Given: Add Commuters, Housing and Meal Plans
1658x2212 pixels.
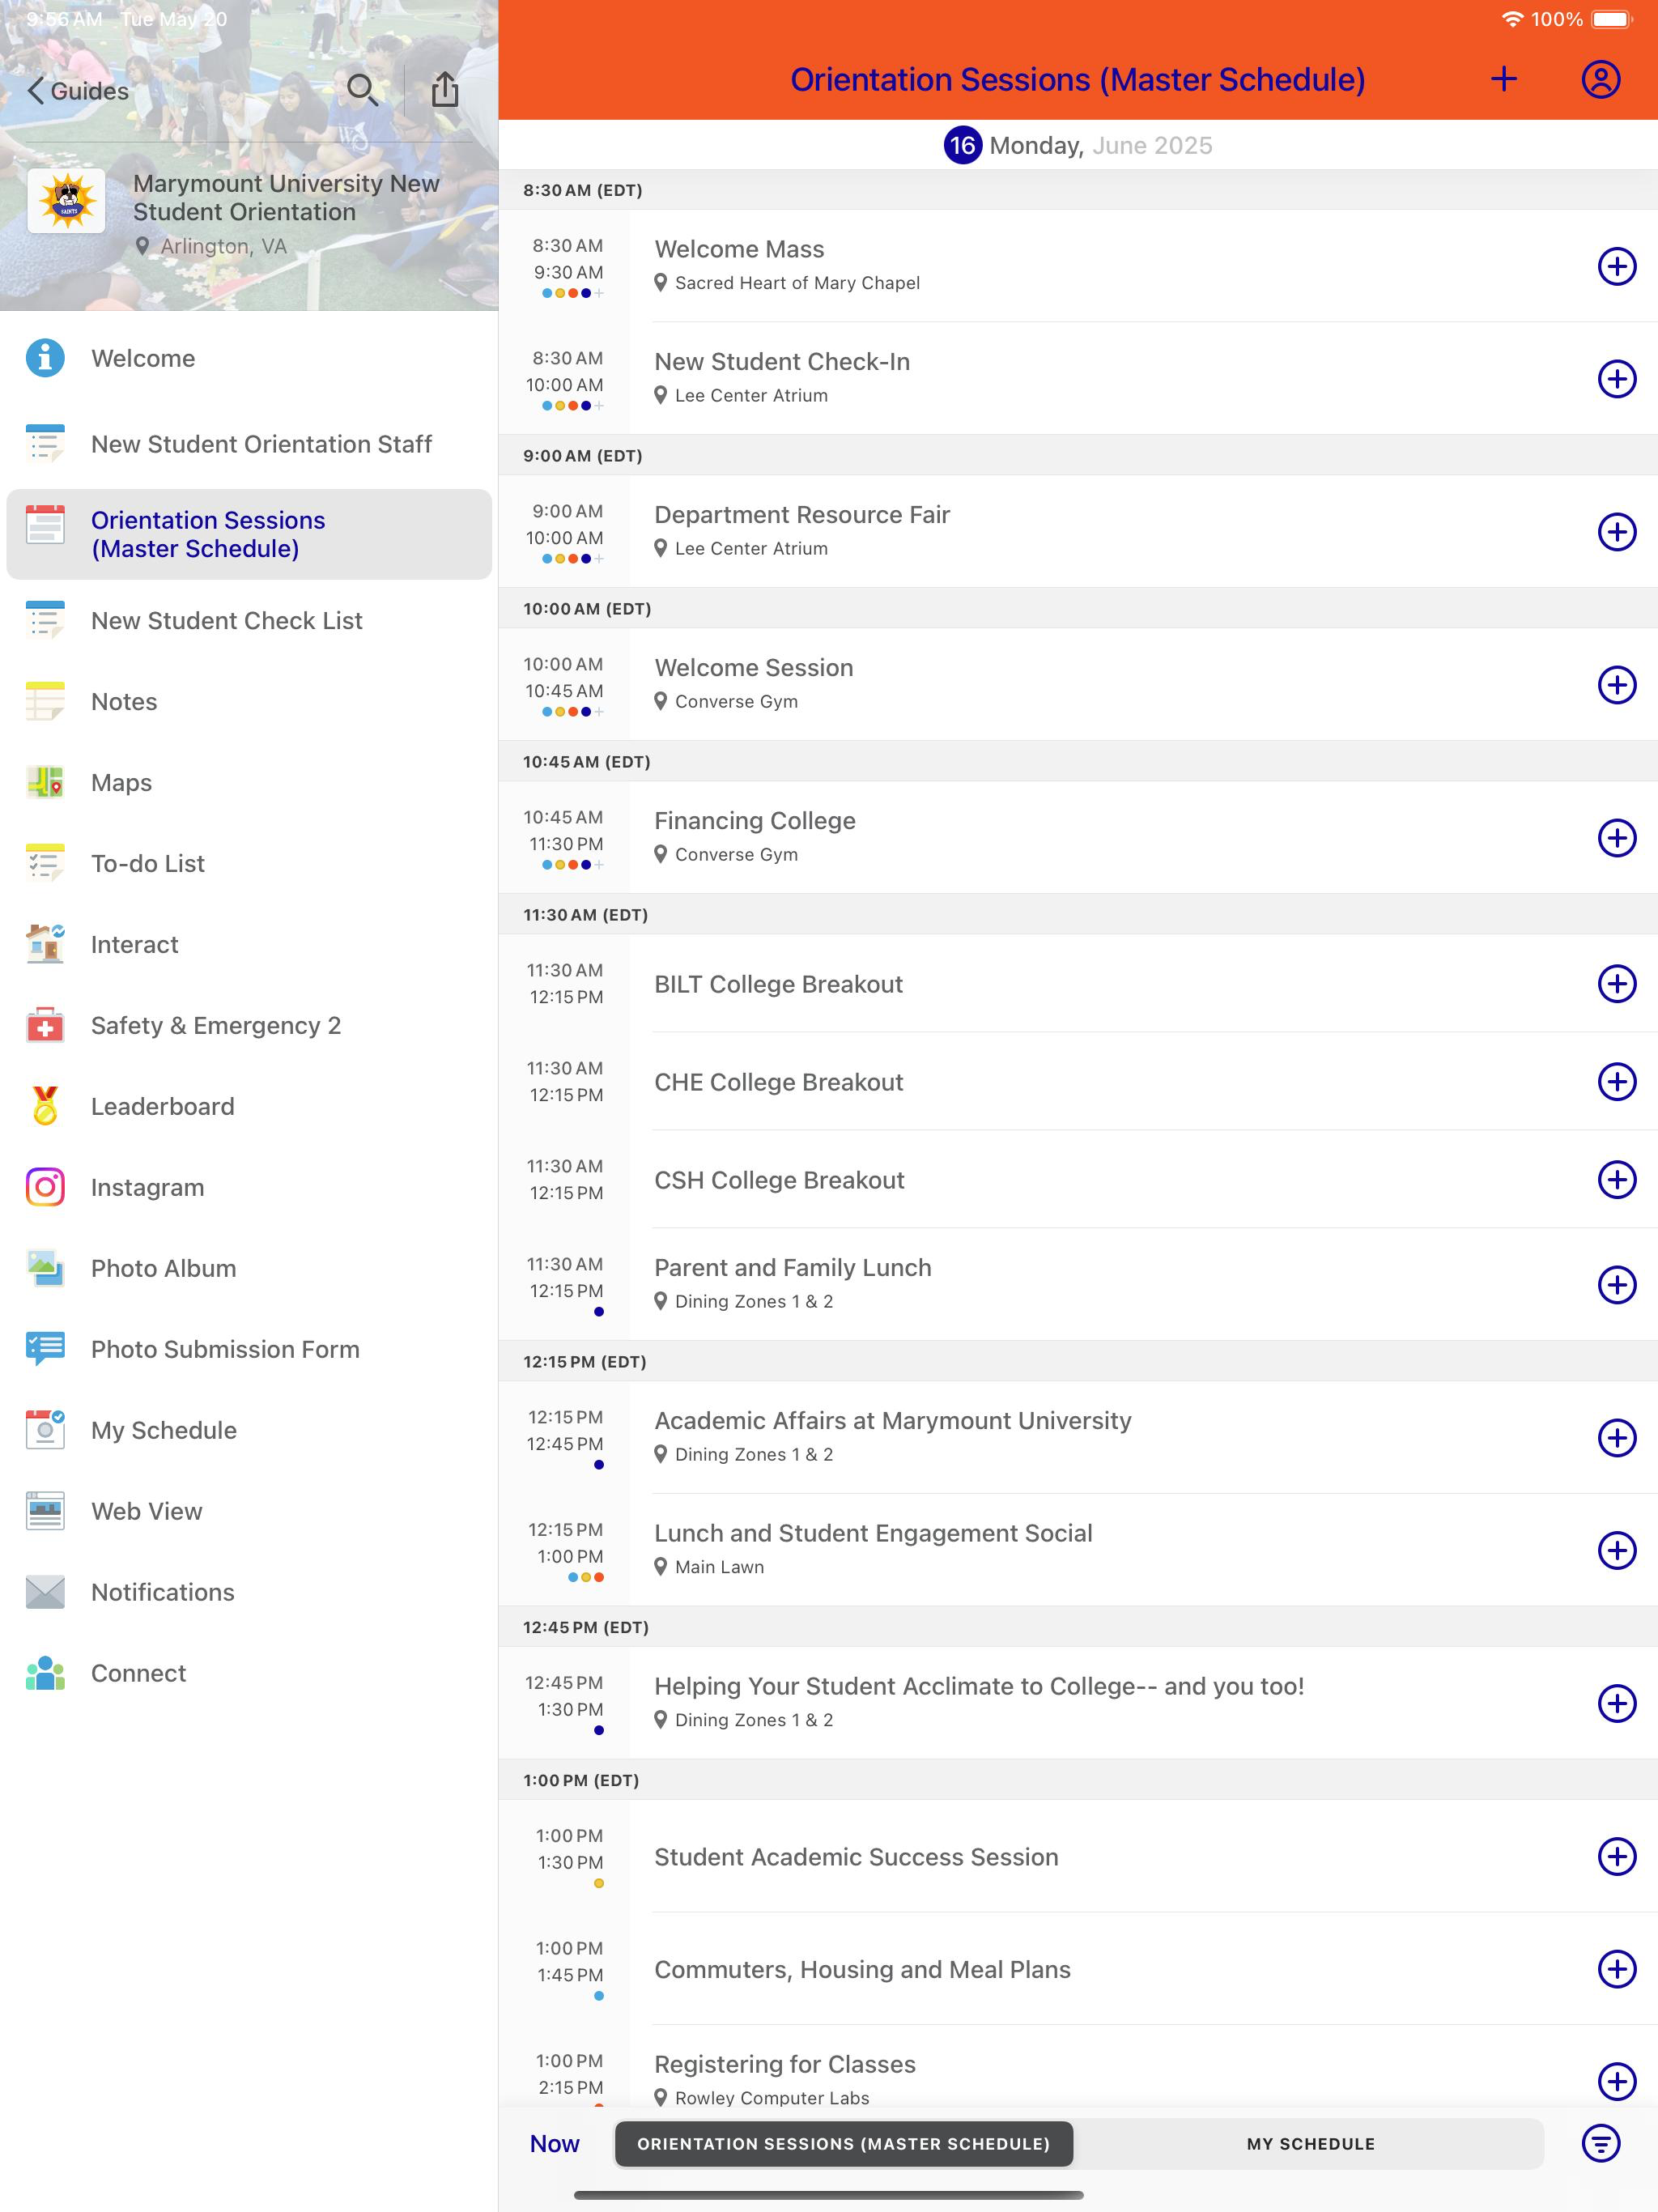Looking at the screenshot, I should [1617, 1969].
